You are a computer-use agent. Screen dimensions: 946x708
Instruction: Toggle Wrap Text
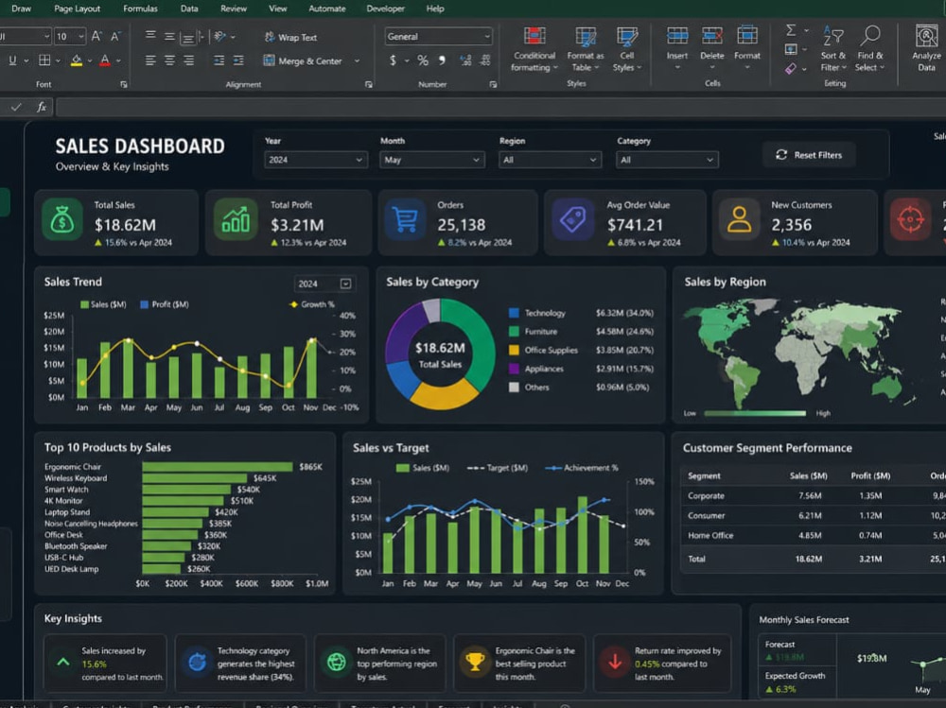point(290,37)
